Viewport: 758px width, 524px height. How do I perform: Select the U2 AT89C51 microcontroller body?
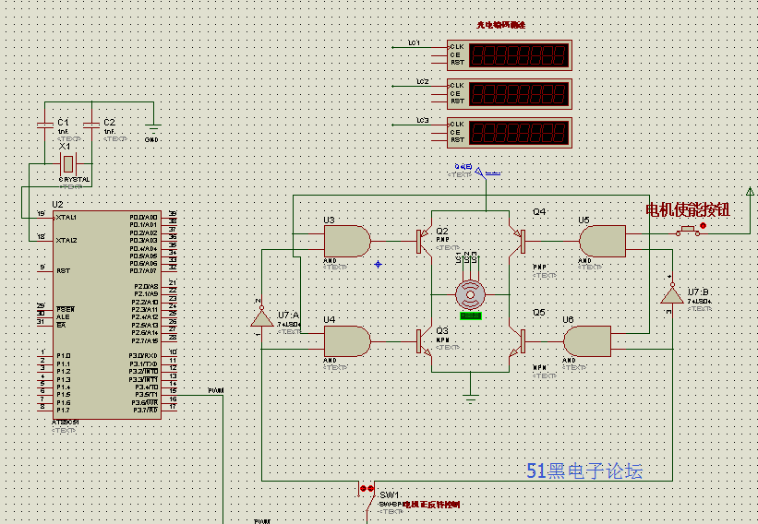coord(107,315)
